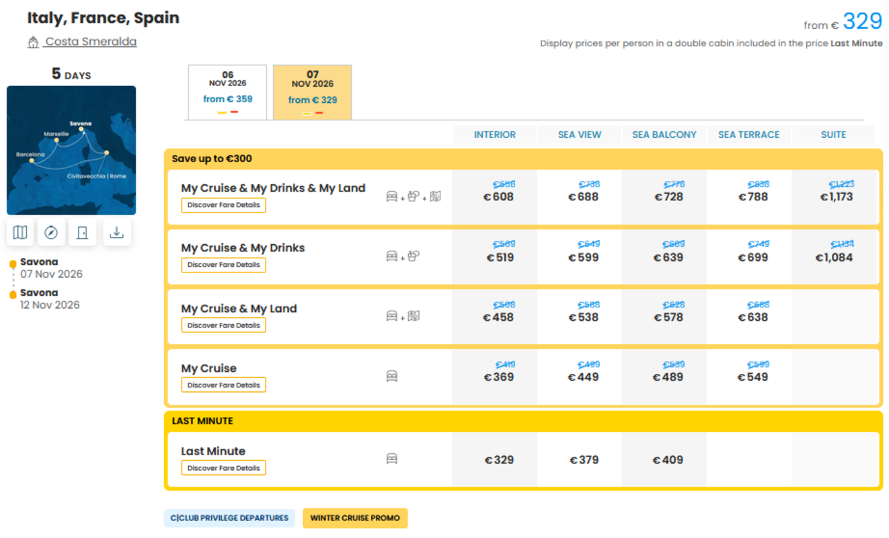Click the Interior cabin column header

pyautogui.click(x=495, y=134)
